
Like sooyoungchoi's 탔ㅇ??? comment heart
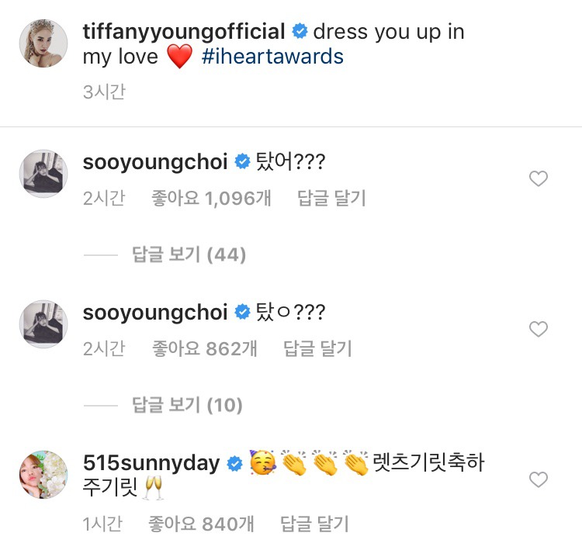pos(539,329)
